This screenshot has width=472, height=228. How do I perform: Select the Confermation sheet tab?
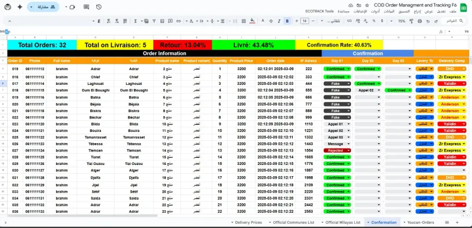click(382, 222)
